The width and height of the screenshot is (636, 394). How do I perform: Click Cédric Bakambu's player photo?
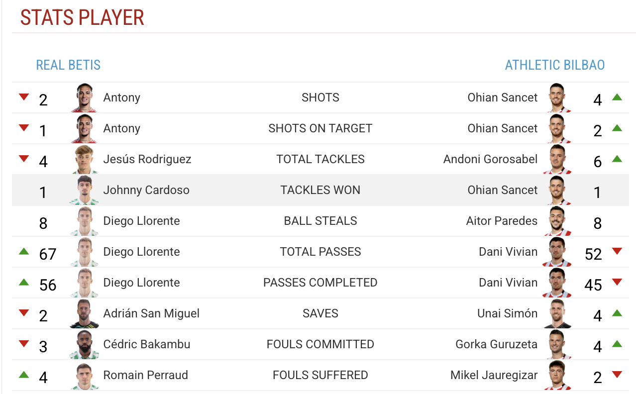click(84, 344)
